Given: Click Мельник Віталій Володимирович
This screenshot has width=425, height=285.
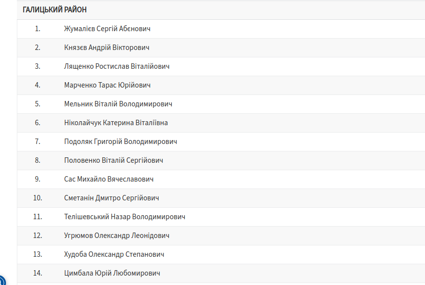Looking at the screenshot, I should click(118, 104).
